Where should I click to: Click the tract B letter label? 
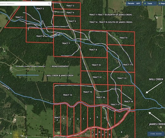(64, 119)
